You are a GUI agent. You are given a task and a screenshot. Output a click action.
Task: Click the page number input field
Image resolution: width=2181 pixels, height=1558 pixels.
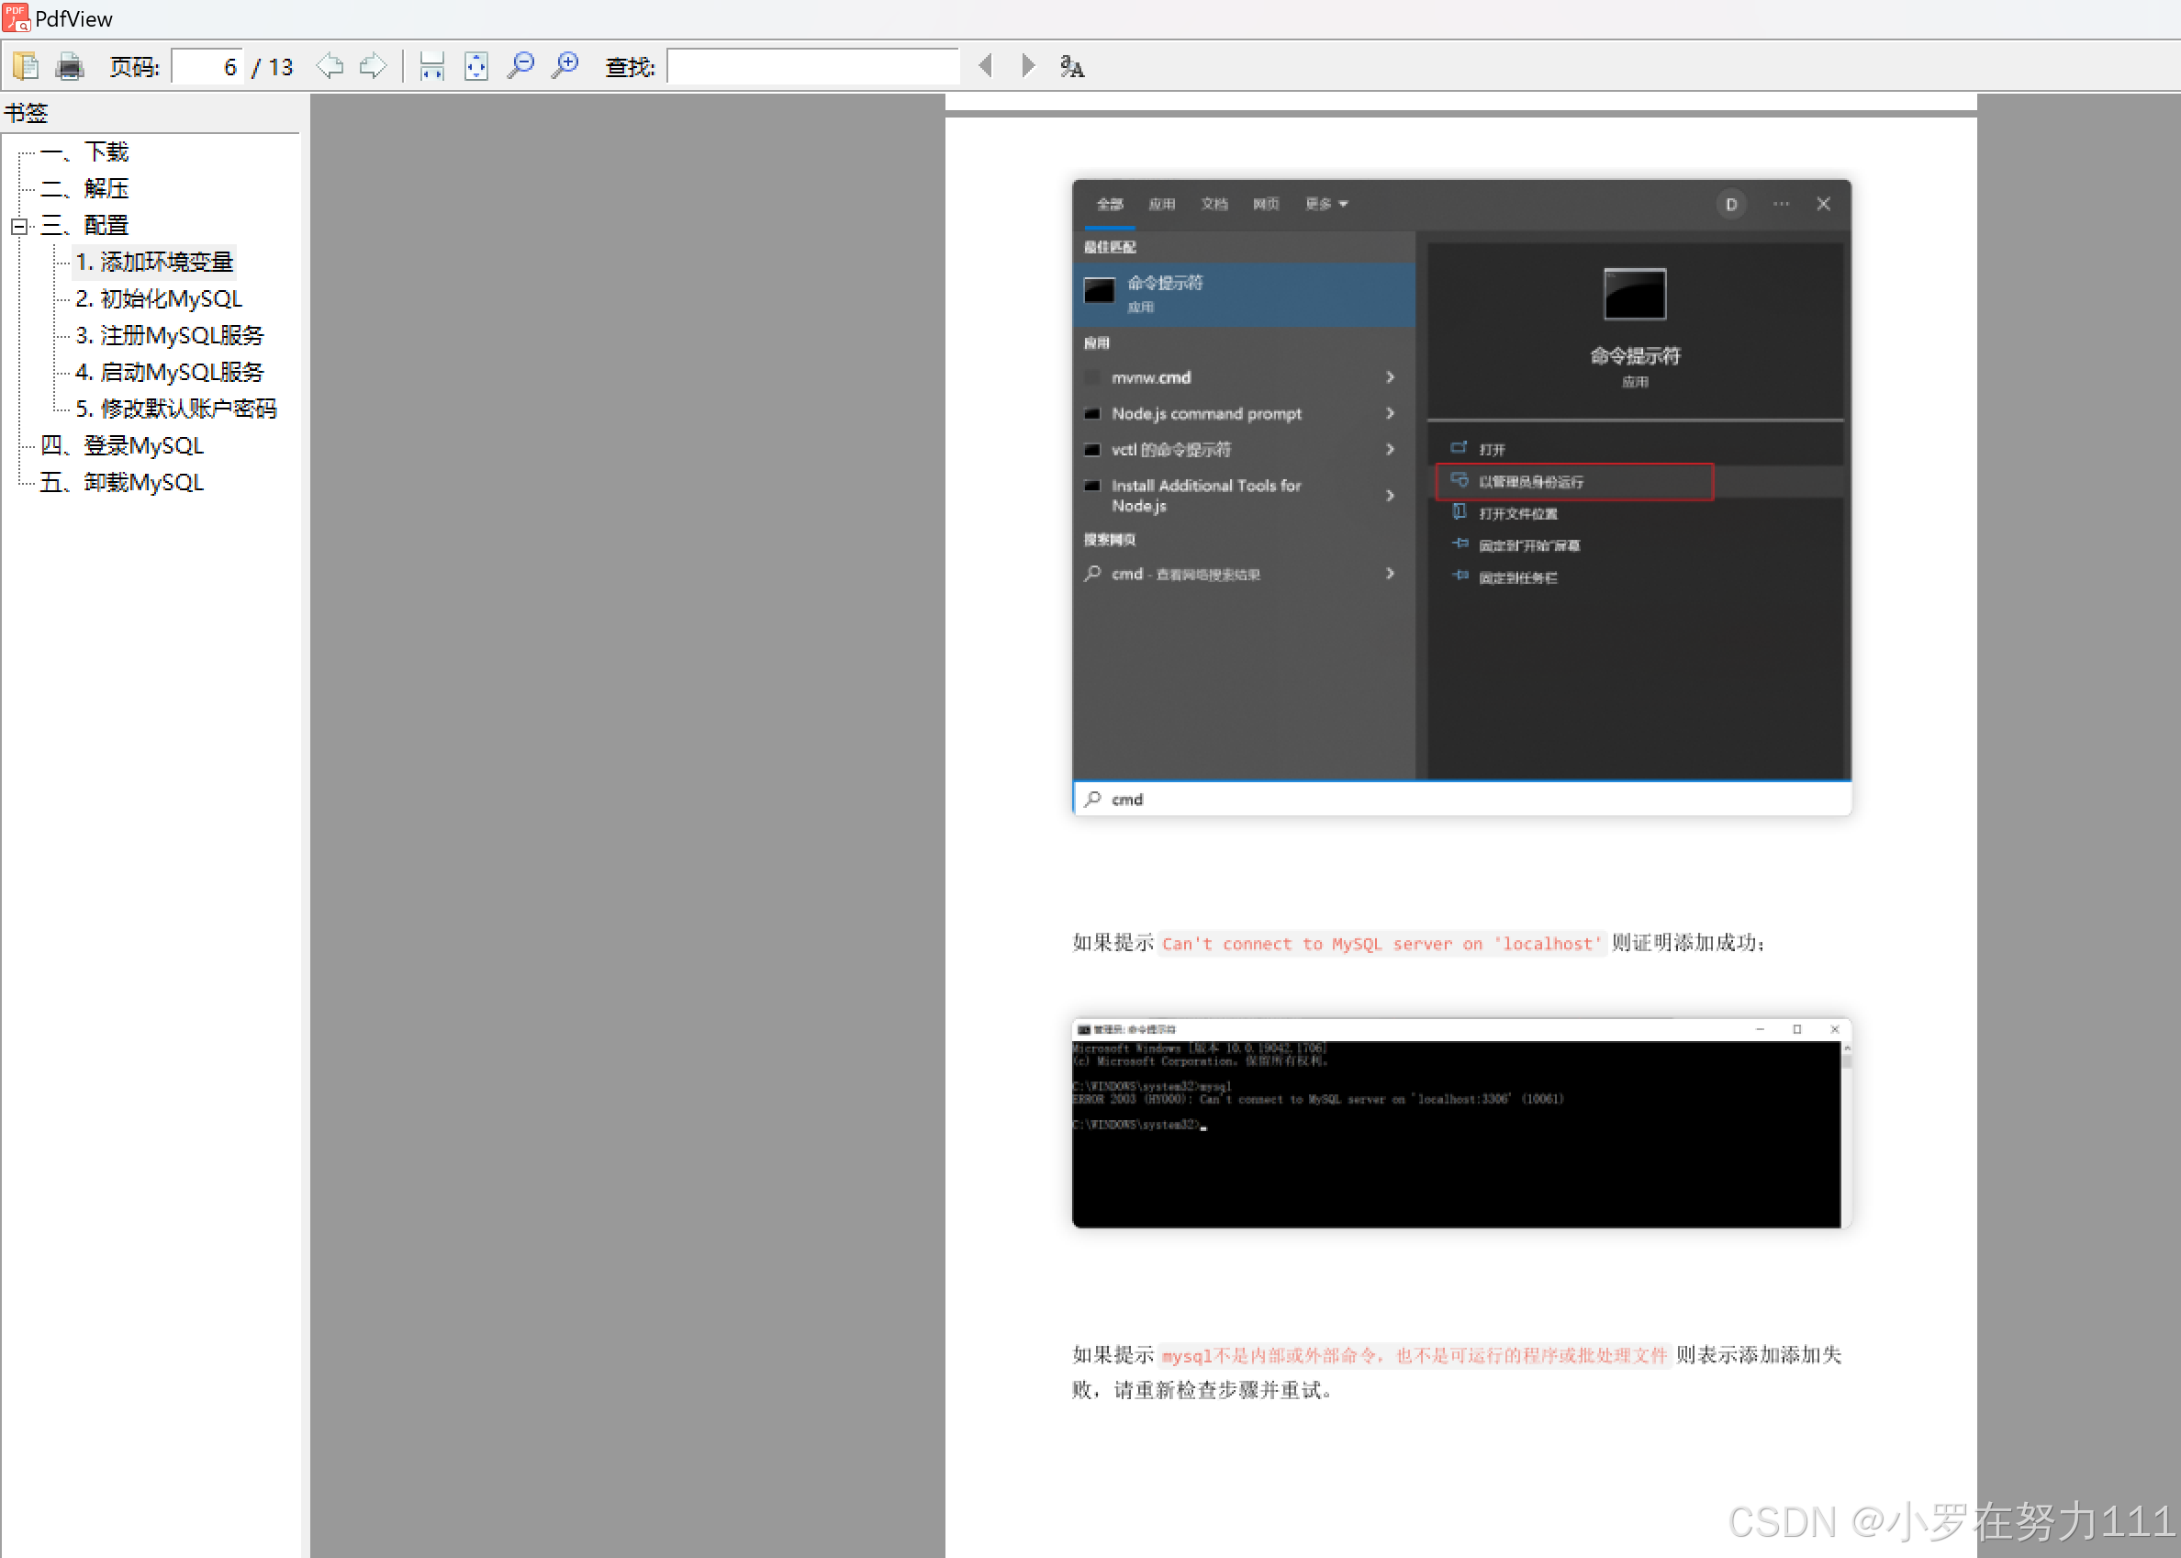(x=207, y=67)
